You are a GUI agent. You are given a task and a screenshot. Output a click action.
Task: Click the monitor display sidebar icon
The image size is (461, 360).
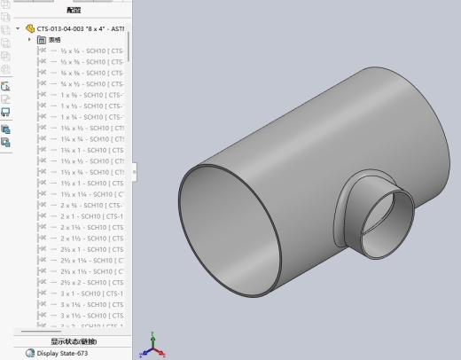pos(5,113)
